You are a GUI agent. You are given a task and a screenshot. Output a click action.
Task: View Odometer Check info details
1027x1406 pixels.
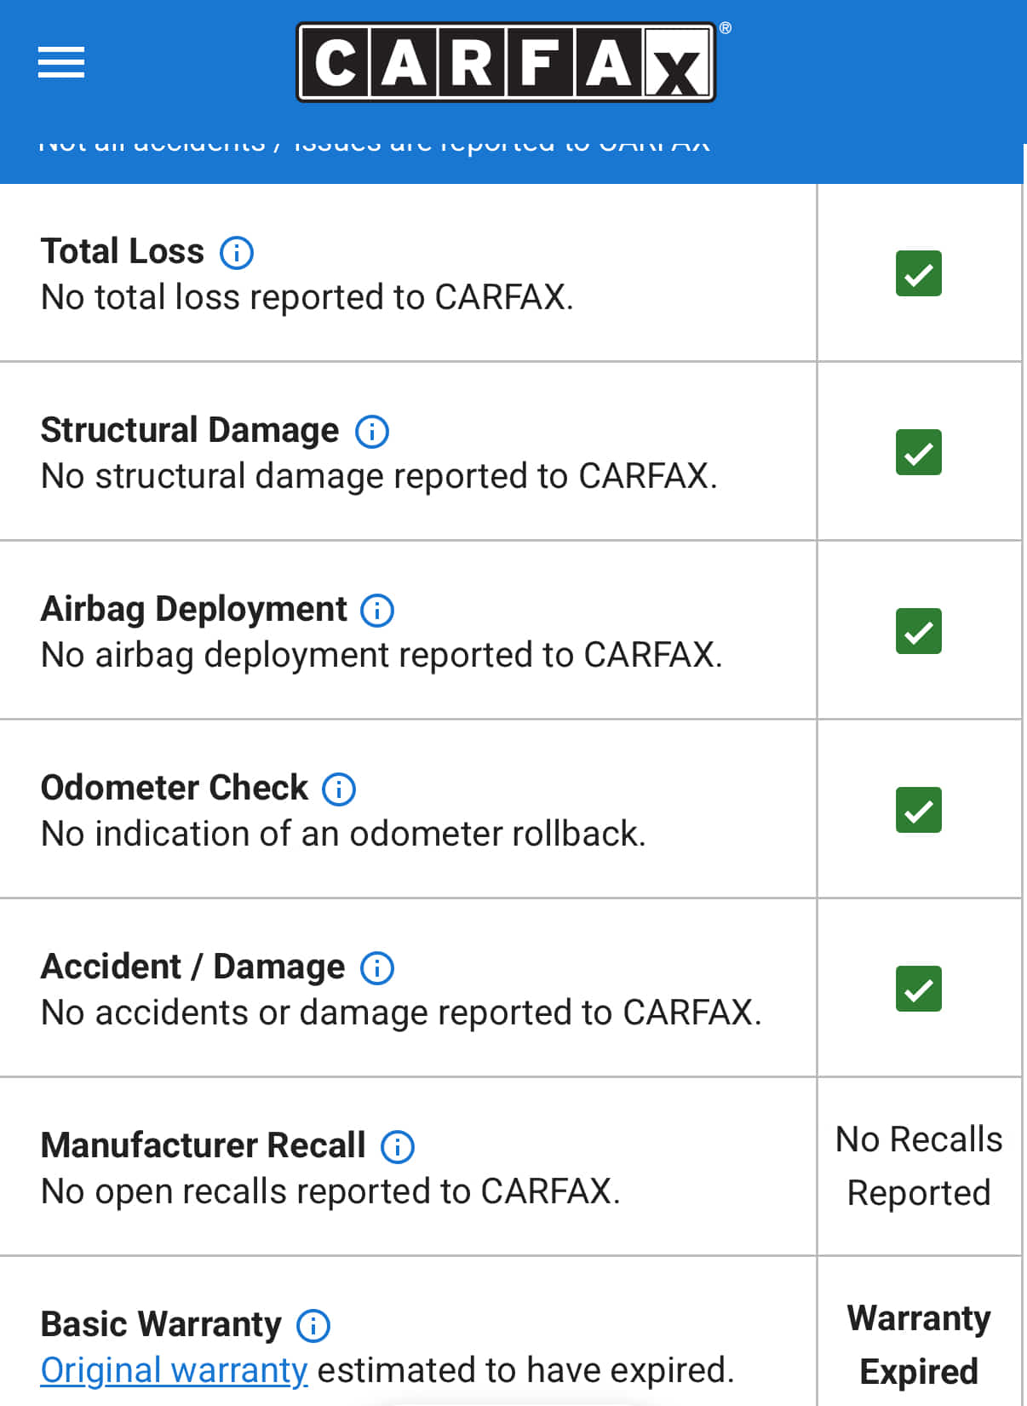pos(339,789)
